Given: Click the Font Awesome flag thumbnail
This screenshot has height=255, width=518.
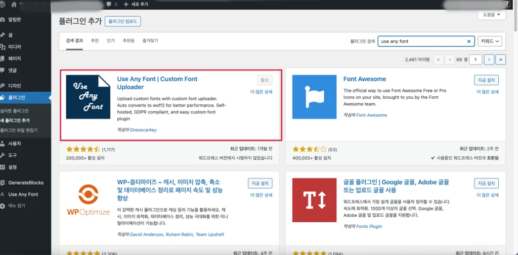Looking at the screenshot, I should point(314,97).
